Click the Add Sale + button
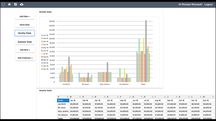 pos(24,16)
